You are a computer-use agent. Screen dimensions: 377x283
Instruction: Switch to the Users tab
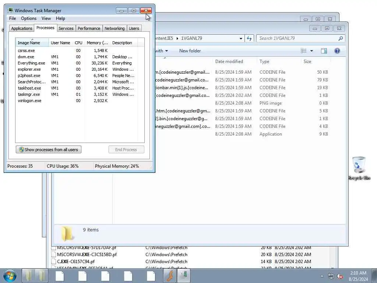click(x=134, y=28)
